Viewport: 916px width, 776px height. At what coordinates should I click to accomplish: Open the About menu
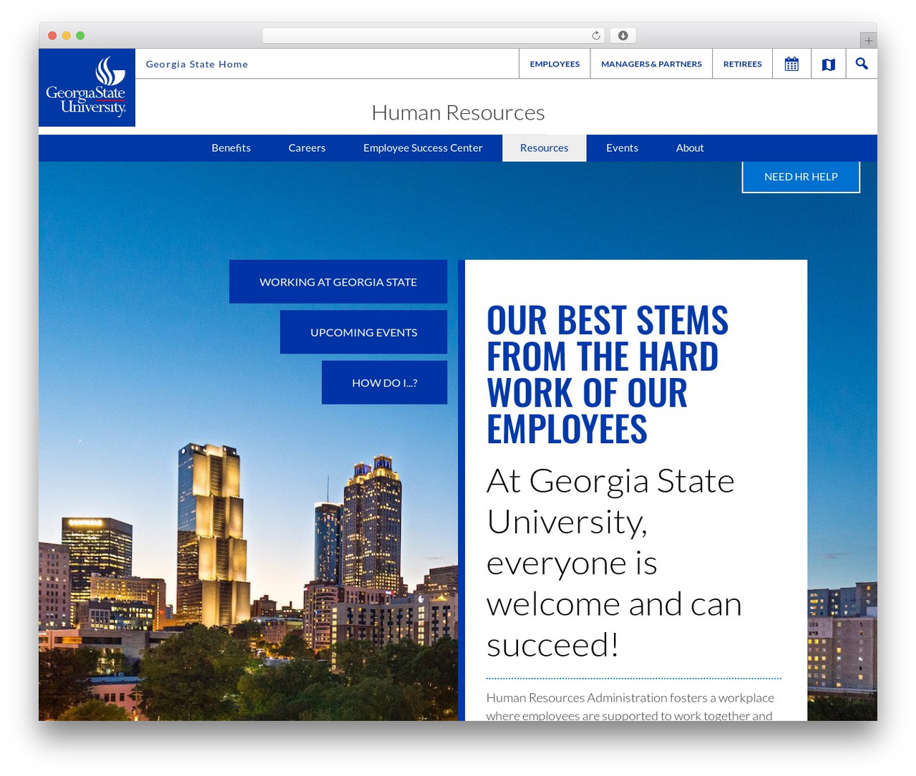pos(690,148)
